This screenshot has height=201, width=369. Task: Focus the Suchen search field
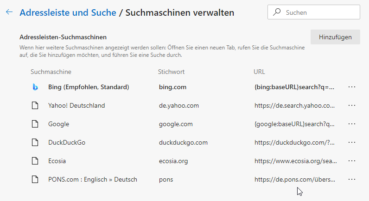[x=314, y=12]
